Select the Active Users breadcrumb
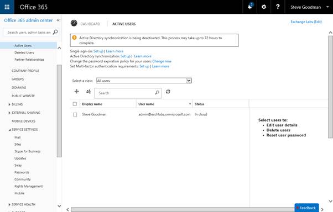333x212 pixels. pos(124,24)
